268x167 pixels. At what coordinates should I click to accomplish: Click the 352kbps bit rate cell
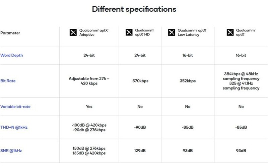click(x=188, y=81)
